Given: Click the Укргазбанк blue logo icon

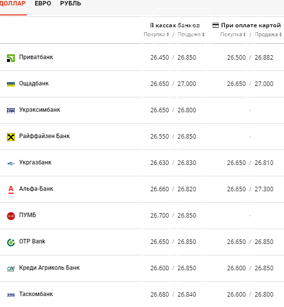Looking at the screenshot, I should (11, 163).
